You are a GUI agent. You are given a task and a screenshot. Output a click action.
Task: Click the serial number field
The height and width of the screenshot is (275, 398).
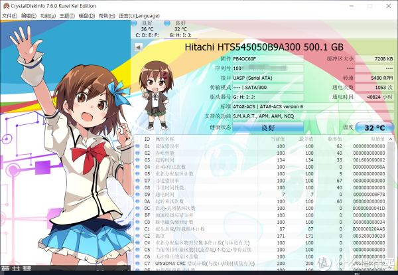(x=268, y=68)
